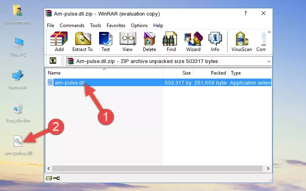The width and height of the screenshot is (306, 191).
Task: Expand toolbar overflow chevron
Action: [x=269, y=32]
